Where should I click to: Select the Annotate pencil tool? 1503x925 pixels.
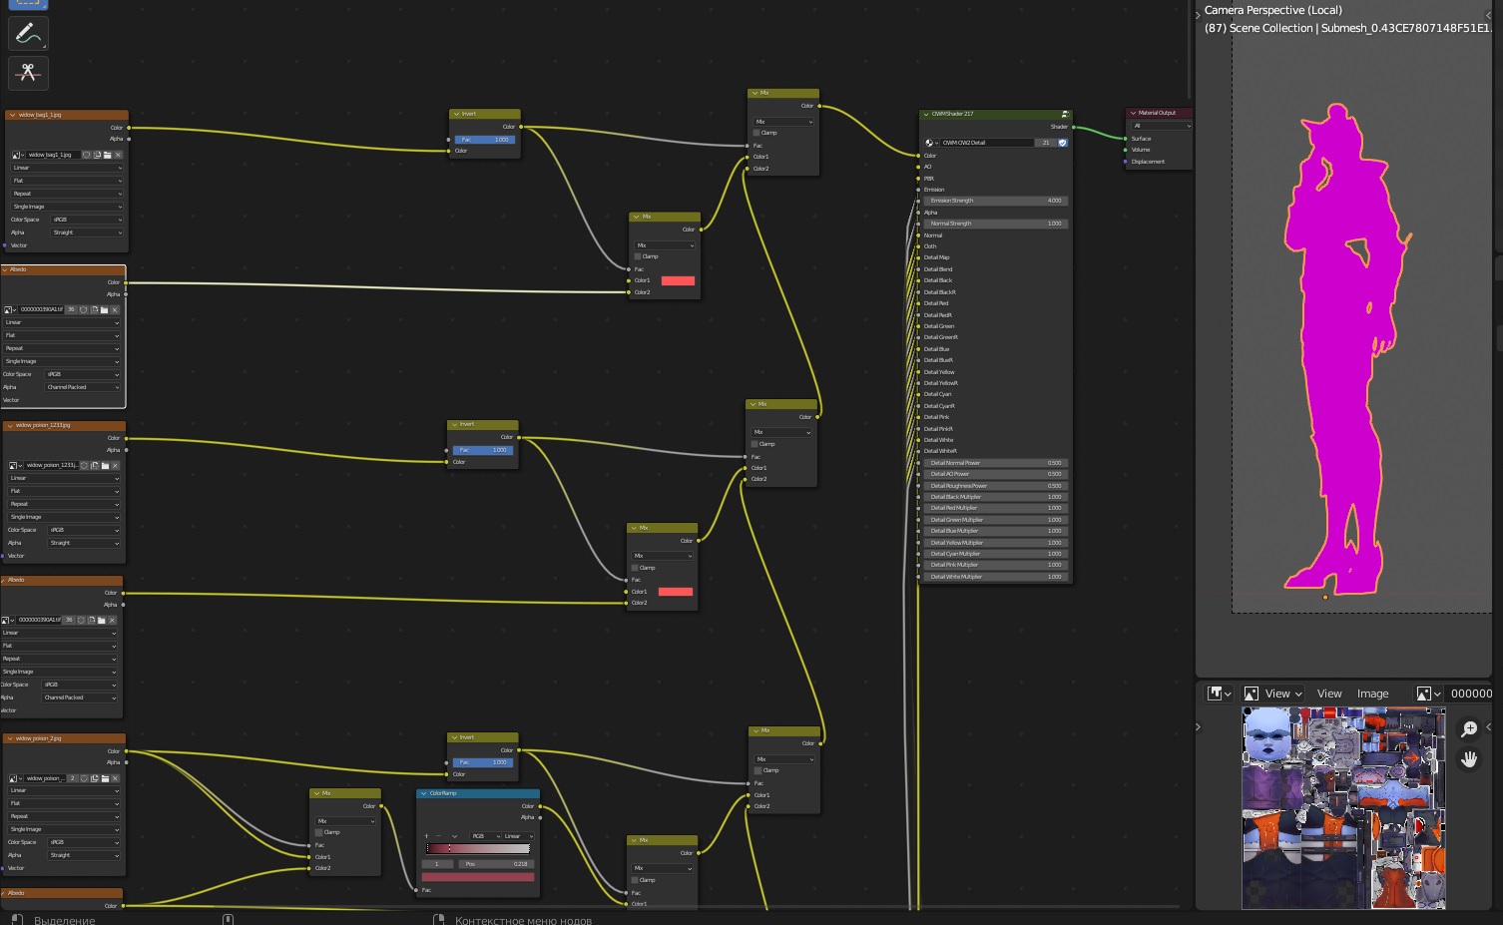[28, 33]
